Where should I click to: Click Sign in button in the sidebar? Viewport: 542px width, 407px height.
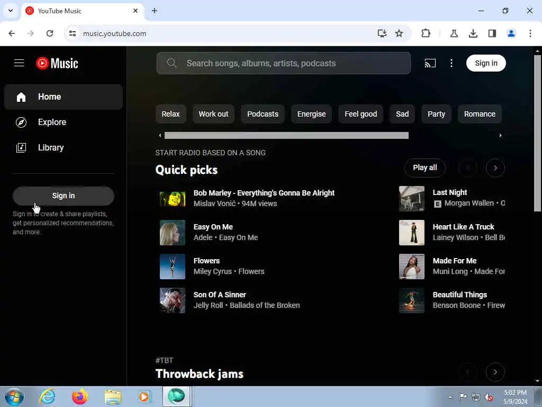click(64, 196)
